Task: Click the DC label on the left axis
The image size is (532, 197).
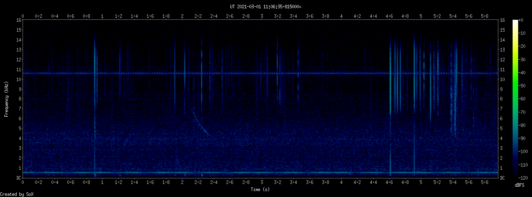Action: point(19,178)
